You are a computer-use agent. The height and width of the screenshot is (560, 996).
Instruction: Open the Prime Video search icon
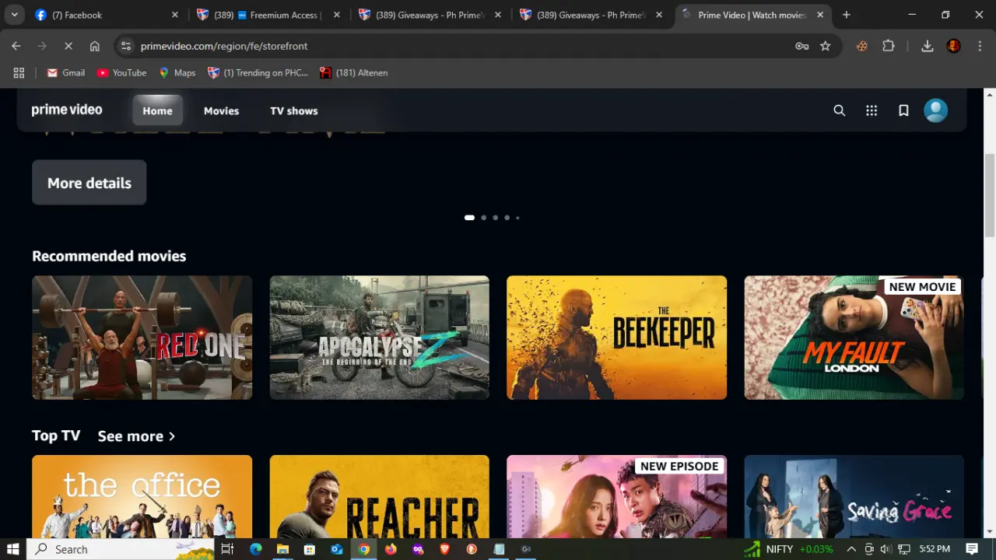click(839, 110)
